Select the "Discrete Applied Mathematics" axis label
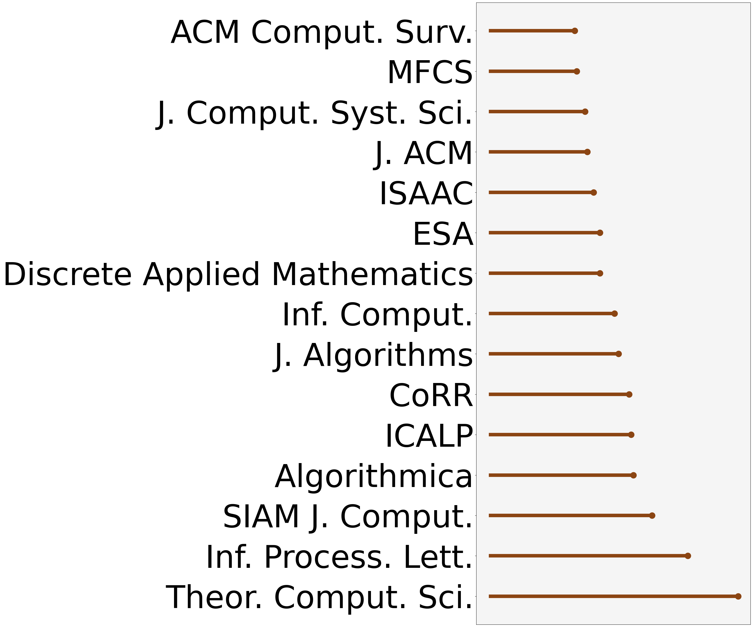 (238, 274)
